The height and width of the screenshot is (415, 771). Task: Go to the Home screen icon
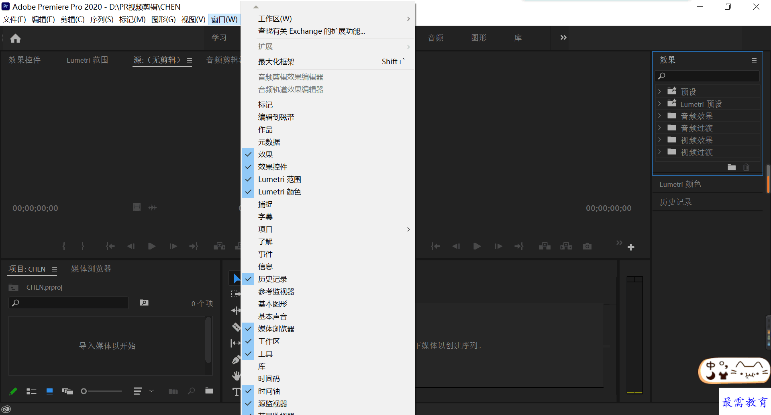click(x=16, y=38)
